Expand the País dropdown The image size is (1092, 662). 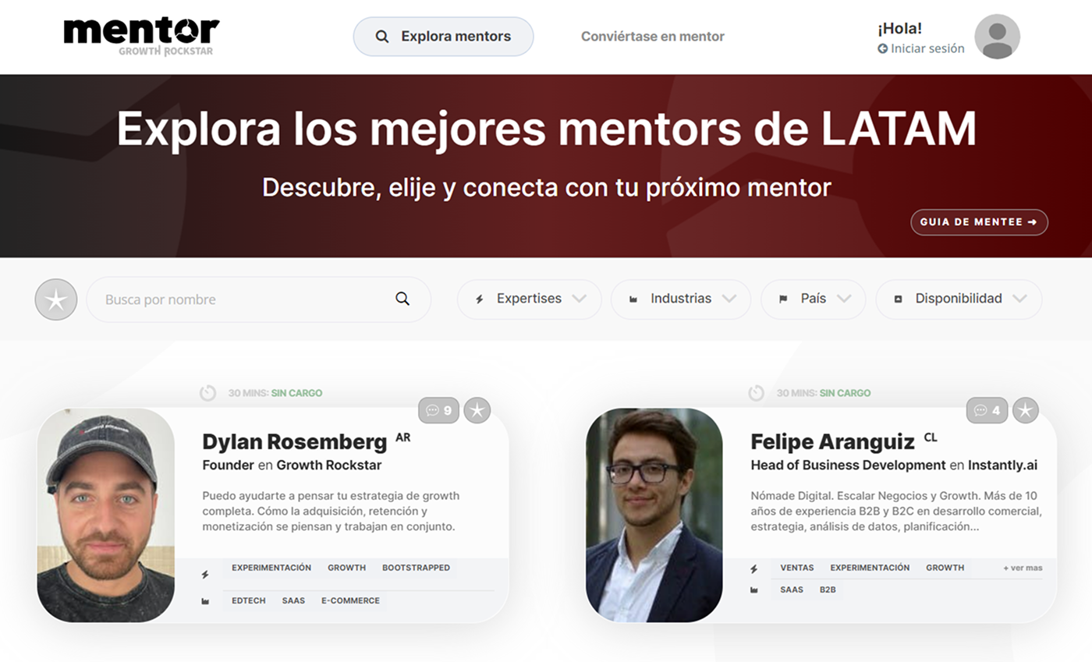[813, 299]
